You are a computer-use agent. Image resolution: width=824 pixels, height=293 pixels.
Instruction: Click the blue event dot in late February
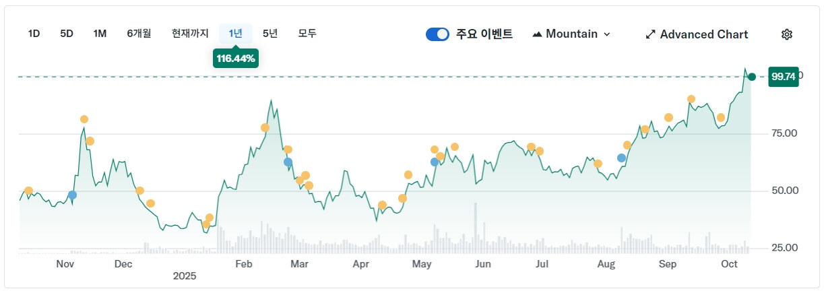(288, 162)
